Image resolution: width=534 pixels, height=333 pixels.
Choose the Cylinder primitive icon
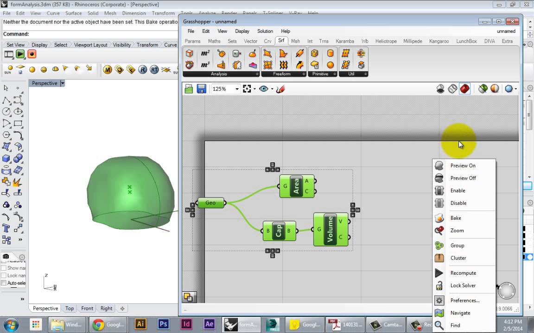pyautogui.click(x=330, y=53)
